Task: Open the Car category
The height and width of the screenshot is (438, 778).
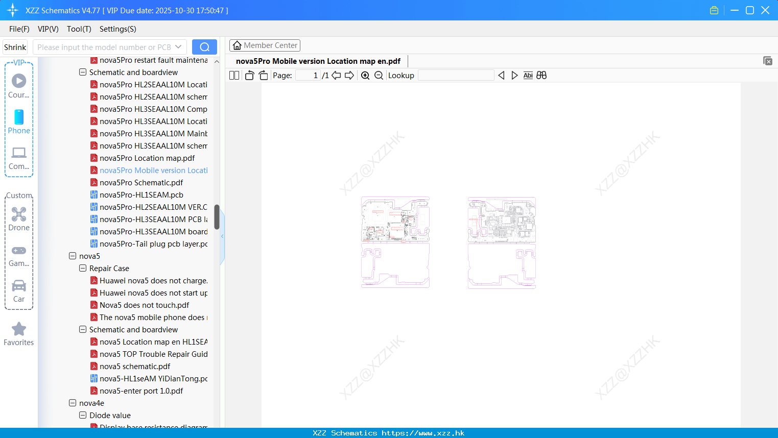Action: tap(19, 291)
